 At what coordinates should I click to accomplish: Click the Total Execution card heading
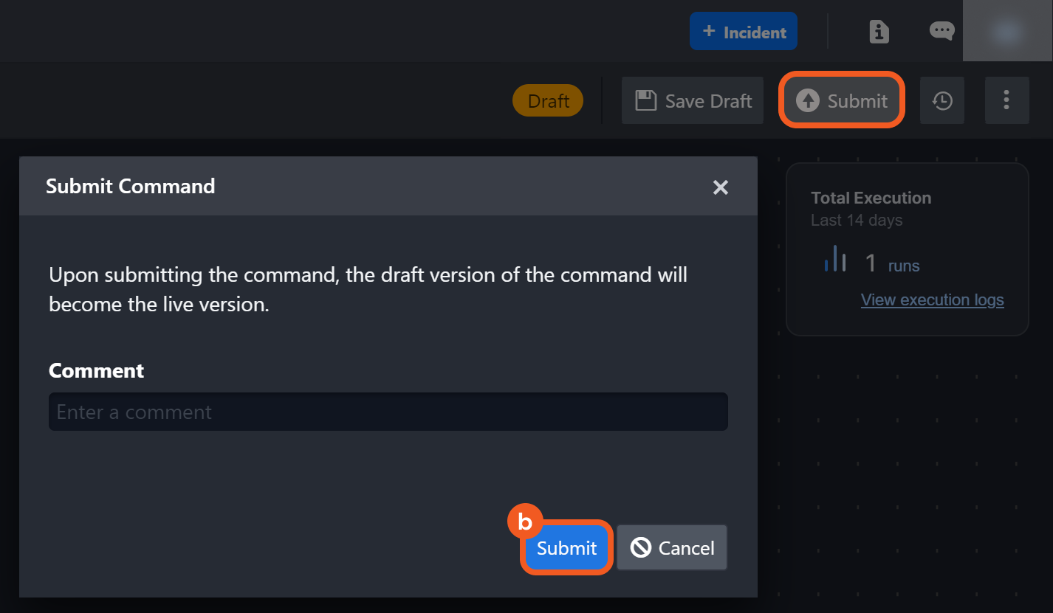pos(871,198)
